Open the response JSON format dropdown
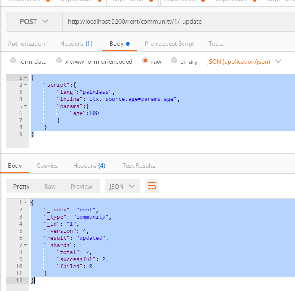 pos(122,186)
